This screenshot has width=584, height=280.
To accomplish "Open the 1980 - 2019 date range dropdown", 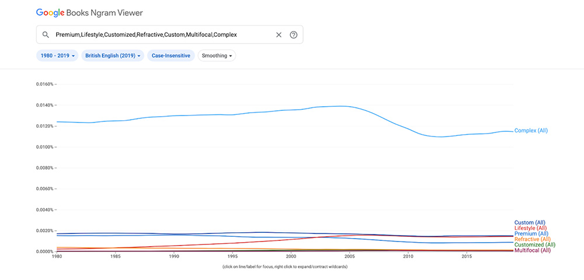I will point(58,56).
